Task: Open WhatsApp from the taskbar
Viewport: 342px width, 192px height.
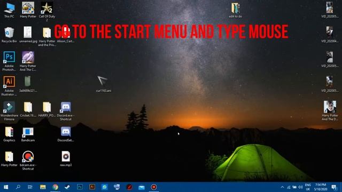Action: pos(105,187)
